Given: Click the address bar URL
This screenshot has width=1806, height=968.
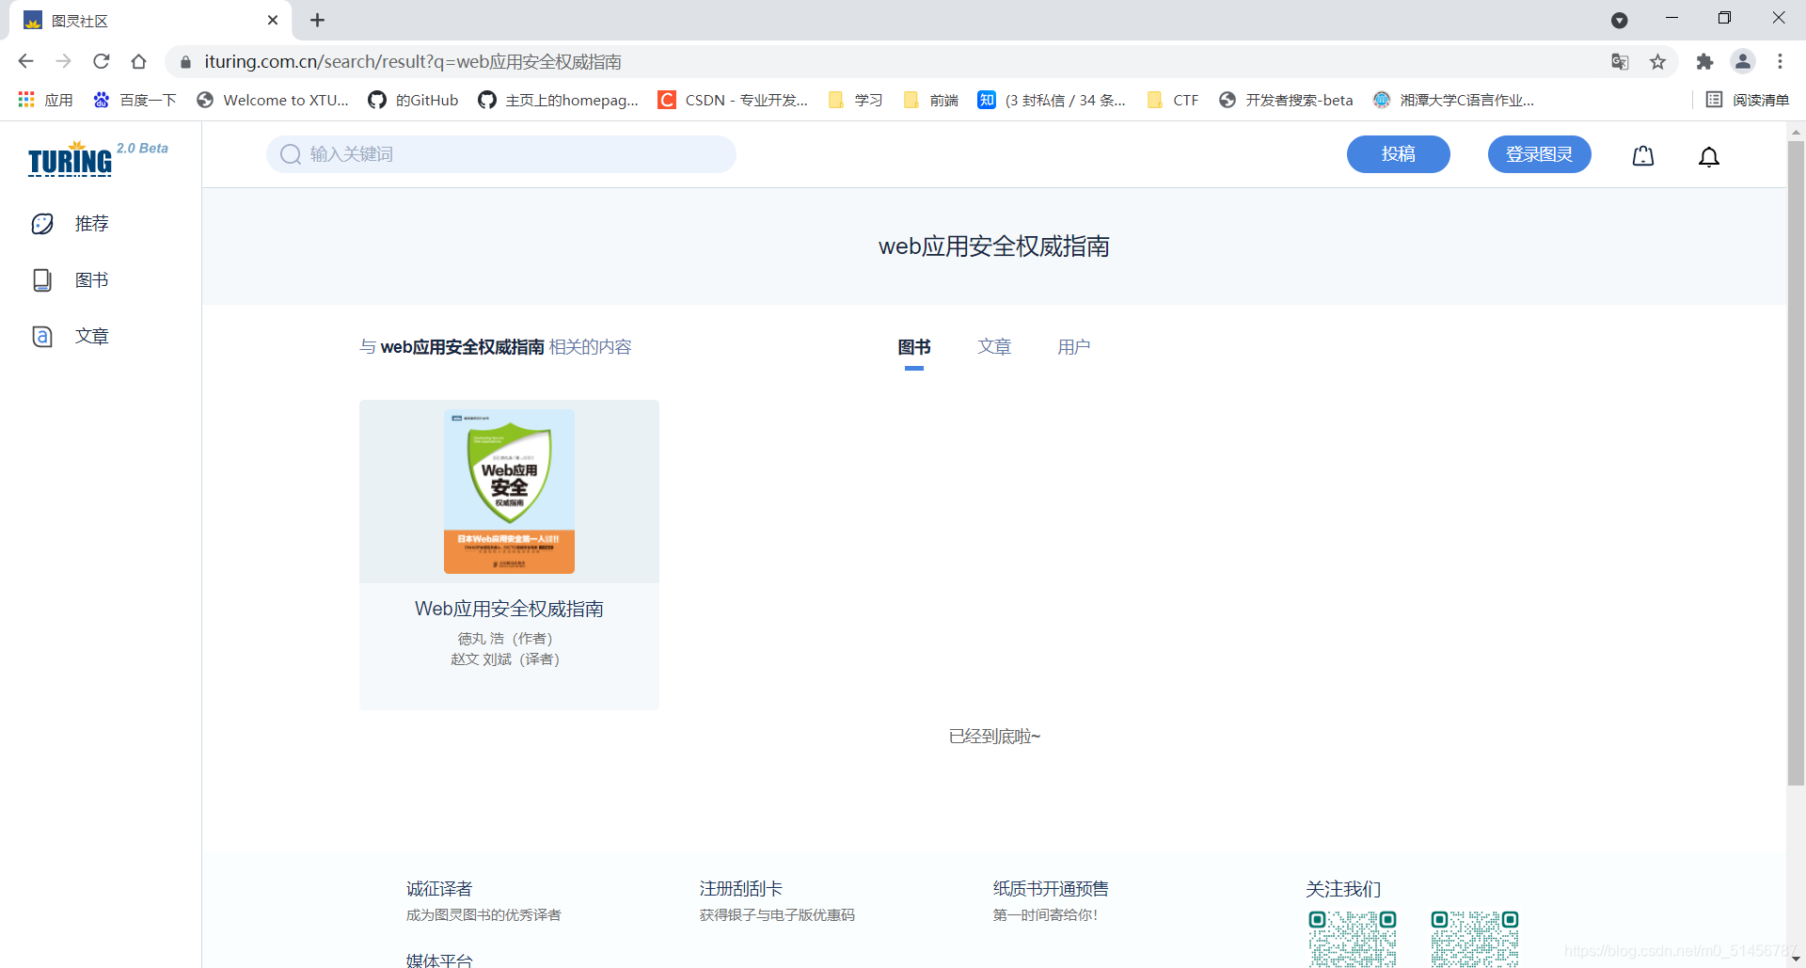Looking at the screenshot, I should [413, 61].
